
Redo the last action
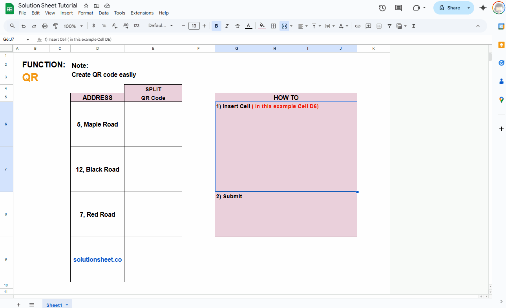click(x=34, y=26)
